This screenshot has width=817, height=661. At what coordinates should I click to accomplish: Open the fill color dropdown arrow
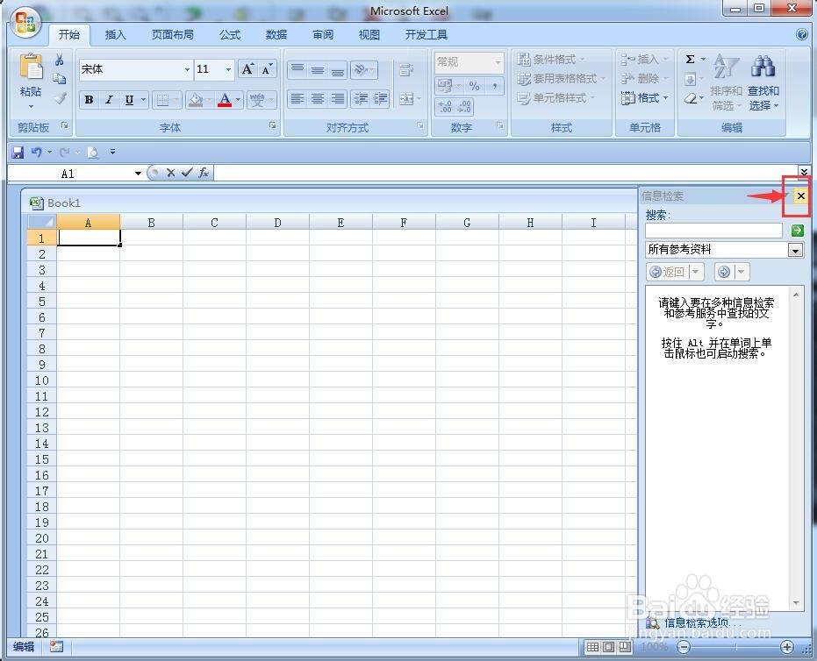tap(209, 99)
